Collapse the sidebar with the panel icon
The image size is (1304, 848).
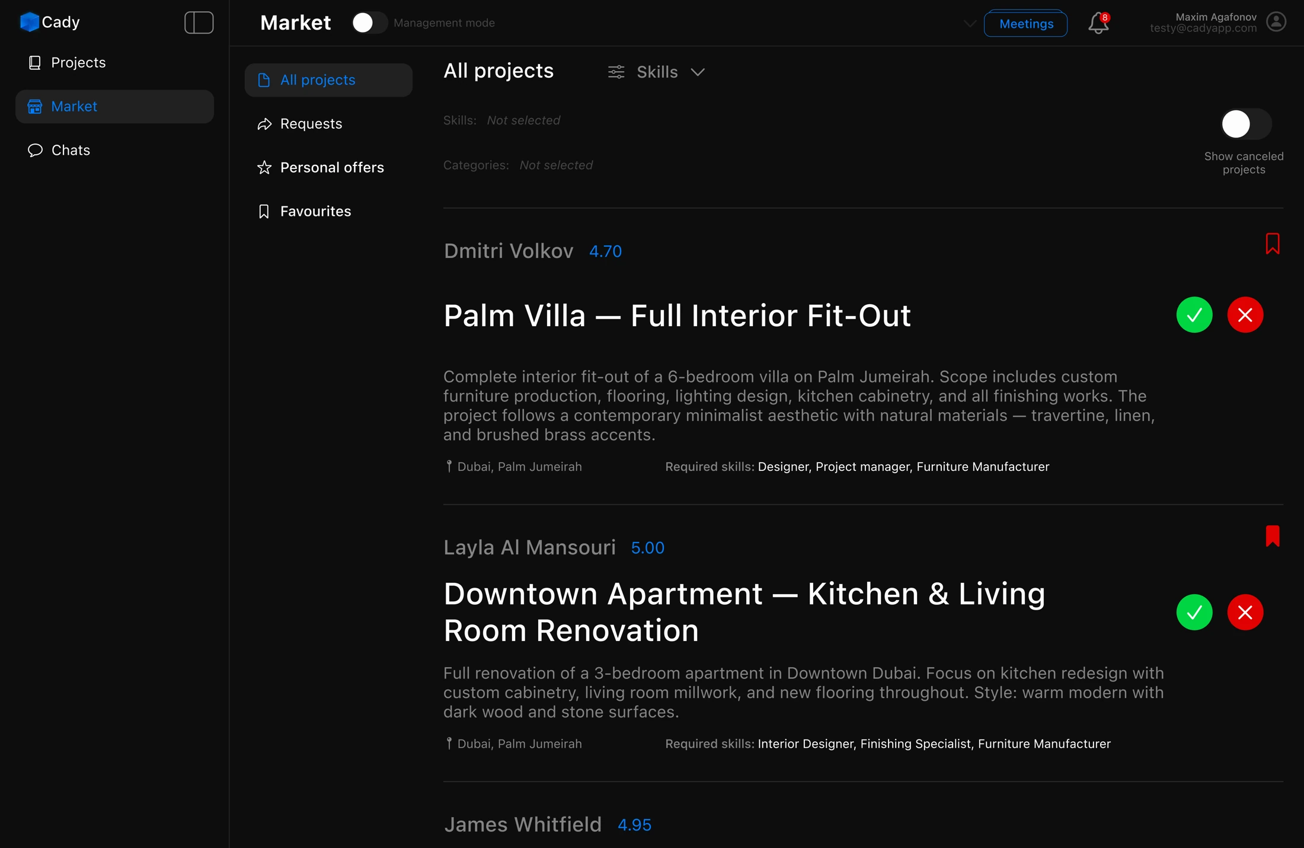click(199, 23)
